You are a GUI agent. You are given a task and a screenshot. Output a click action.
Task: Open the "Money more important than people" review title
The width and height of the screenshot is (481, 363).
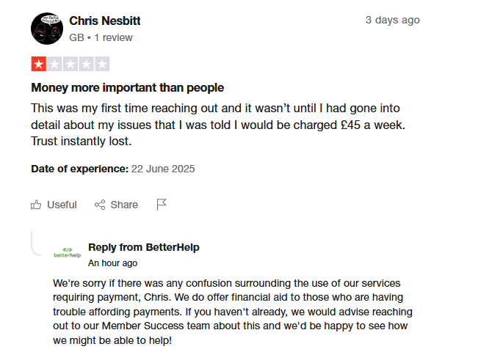point(127,88)
